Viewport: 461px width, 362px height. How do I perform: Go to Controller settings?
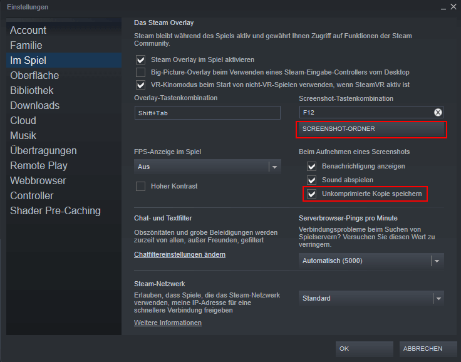tap(64, 195)
